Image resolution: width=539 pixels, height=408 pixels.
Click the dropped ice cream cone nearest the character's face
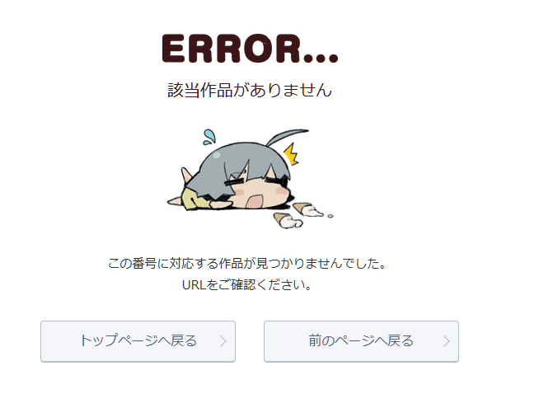pos(307,209)
